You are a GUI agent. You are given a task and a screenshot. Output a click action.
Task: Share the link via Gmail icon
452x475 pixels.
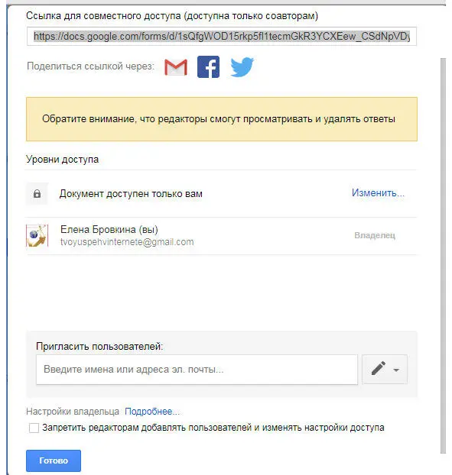[x=176, y=67]
